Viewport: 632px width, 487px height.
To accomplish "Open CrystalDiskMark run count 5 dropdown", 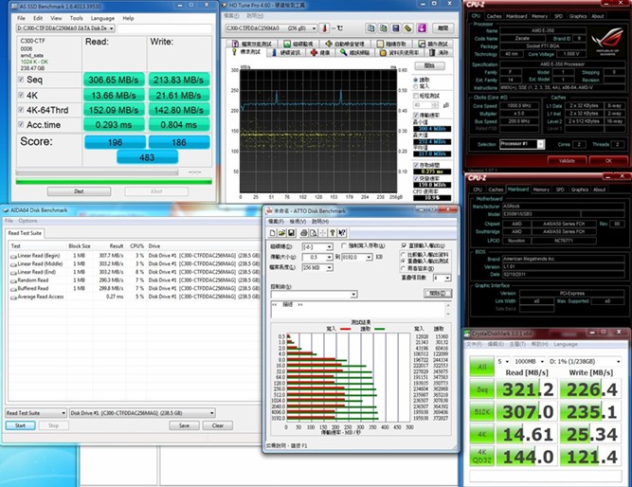I will (503, 362).
